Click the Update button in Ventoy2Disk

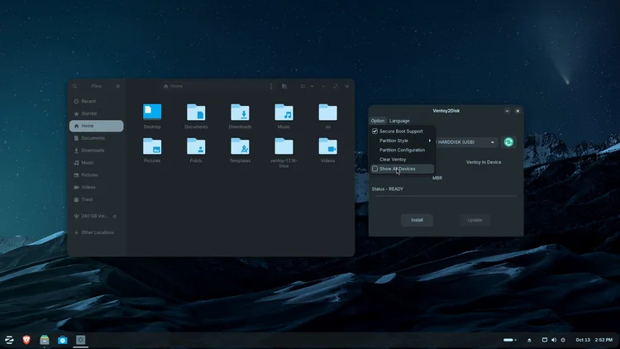tap(475, 220)
